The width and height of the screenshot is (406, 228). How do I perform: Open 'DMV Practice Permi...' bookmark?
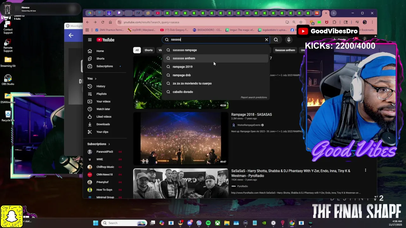[109, 30]
